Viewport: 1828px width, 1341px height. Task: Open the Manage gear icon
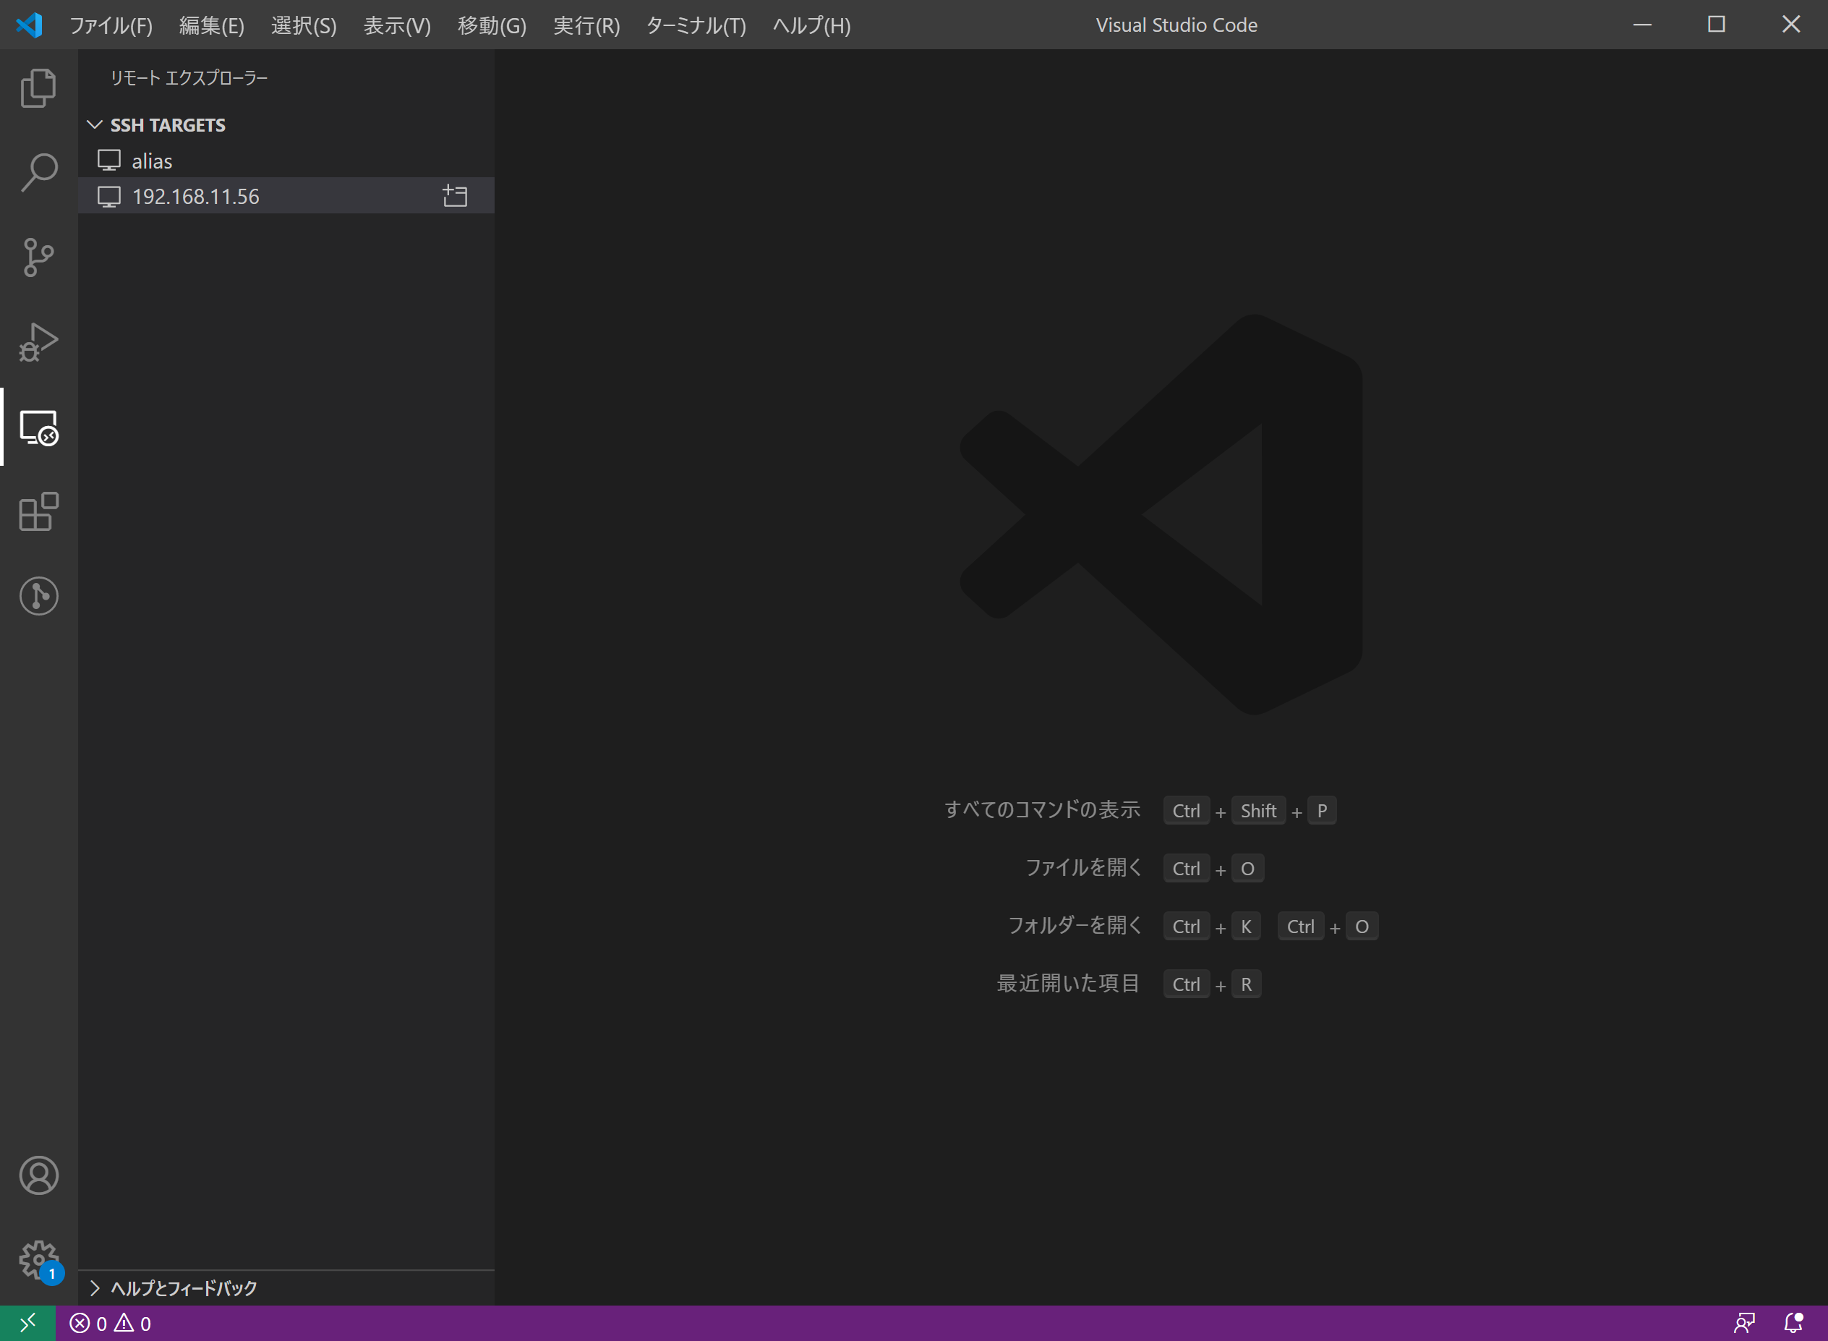tap(38, 1260)
